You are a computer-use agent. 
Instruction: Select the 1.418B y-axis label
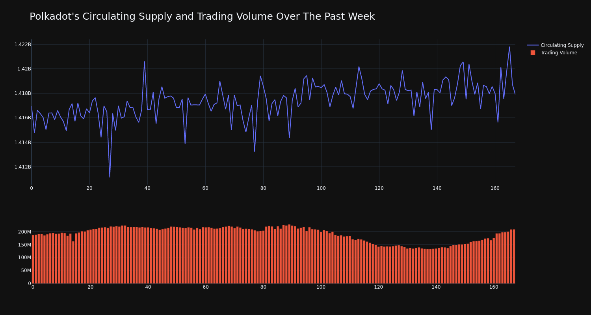point(22,93)
